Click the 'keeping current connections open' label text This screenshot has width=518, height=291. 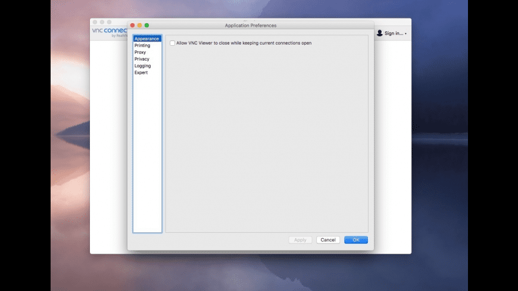277,43
